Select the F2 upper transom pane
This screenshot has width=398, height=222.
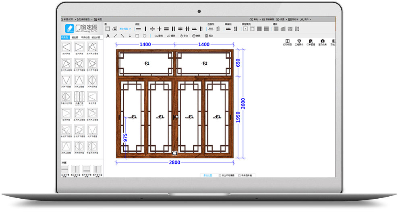click(204, 64)
